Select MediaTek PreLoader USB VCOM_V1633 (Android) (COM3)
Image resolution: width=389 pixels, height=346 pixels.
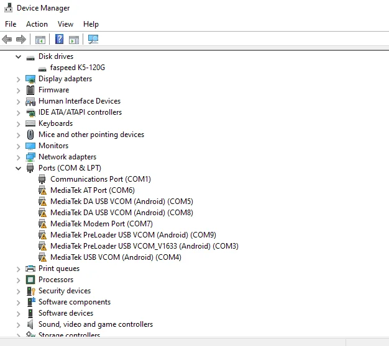pyautogui.click(x=144, y=246)
